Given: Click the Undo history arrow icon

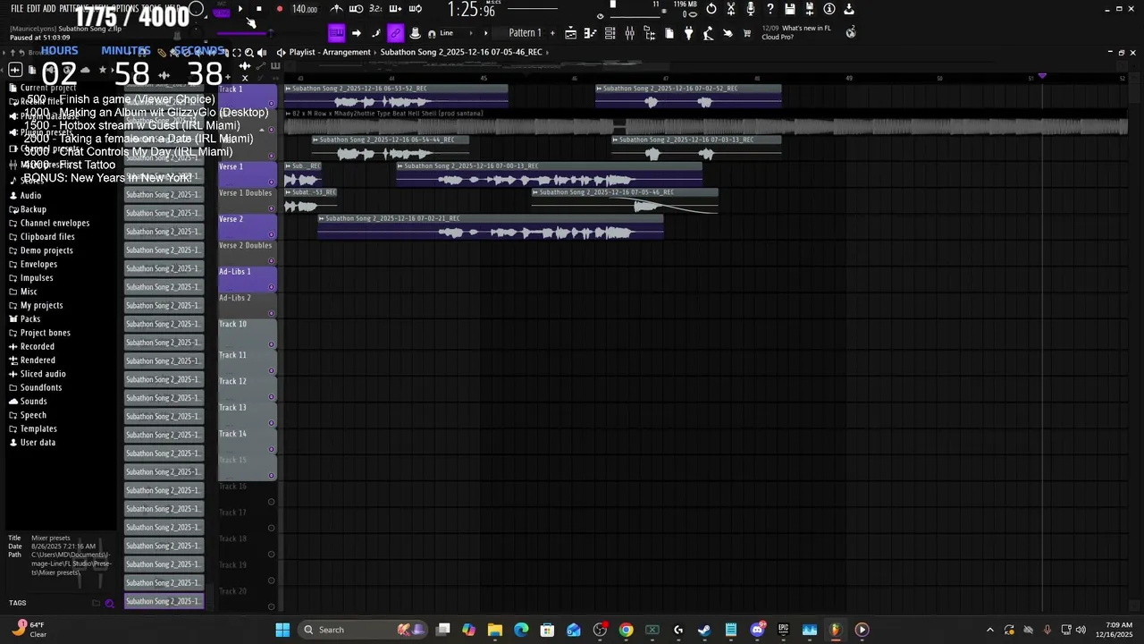Looking at the screenshot, I should pos(711,9).
